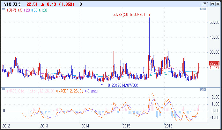Screen dimensions: 222x130
Task: Remove the MACD indicator panel with its X icon
Action: 205,90
